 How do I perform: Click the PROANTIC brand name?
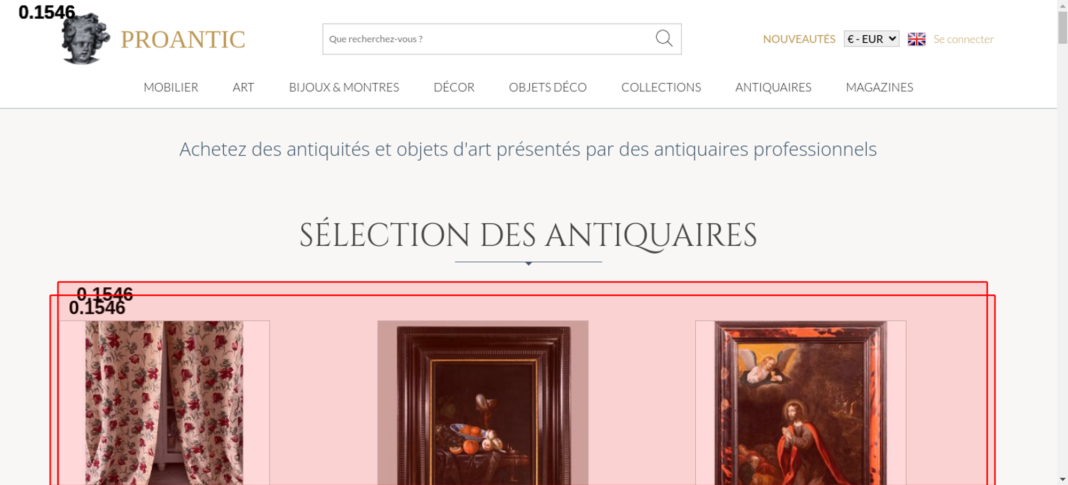tap(183, 40)
